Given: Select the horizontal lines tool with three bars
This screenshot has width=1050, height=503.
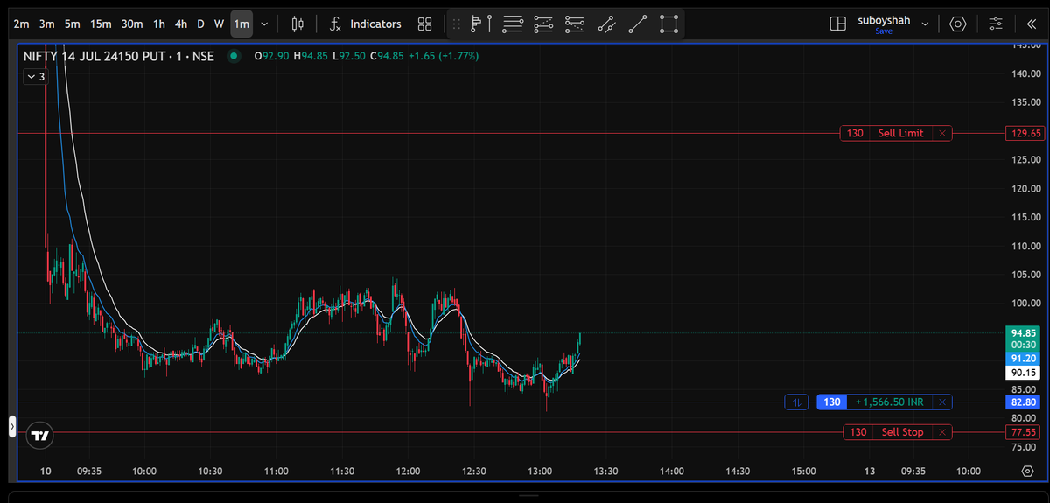Looking at the screenshot, I should point(513,24).
